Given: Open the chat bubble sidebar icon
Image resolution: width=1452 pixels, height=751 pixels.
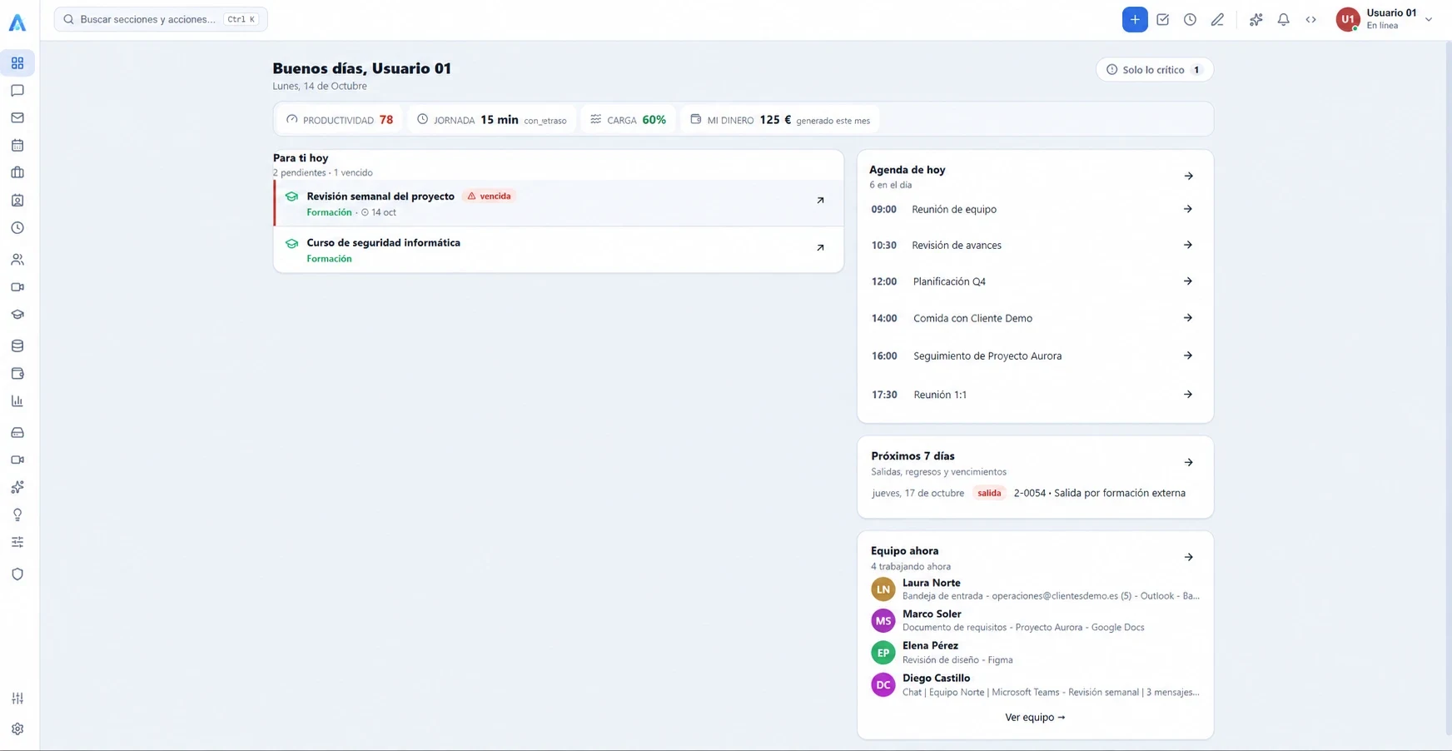Looking at the screenshot, I should pyautogui.click(x=17, y=91).
